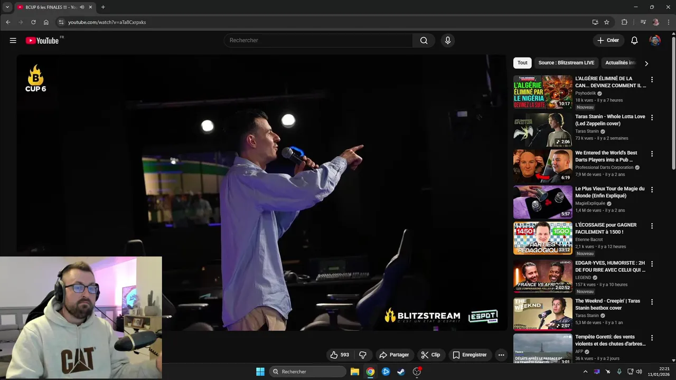Open Le Plus Vieux Tour de Magie title

point(610,192)
